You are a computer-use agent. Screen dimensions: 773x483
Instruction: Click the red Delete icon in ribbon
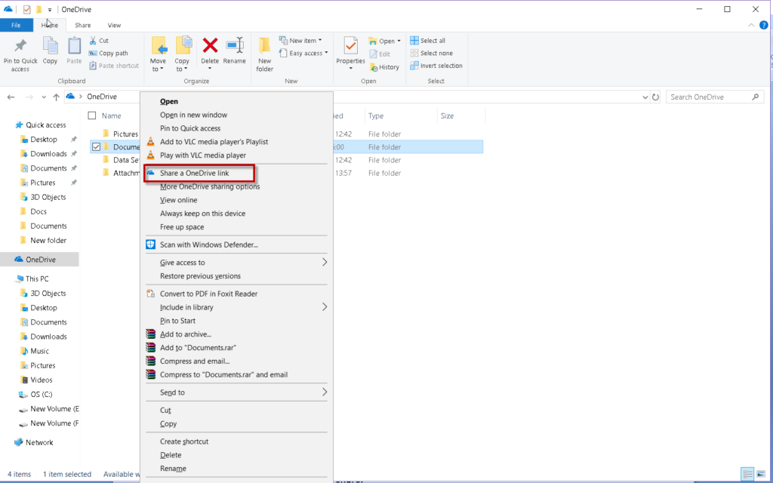(210, 46)
